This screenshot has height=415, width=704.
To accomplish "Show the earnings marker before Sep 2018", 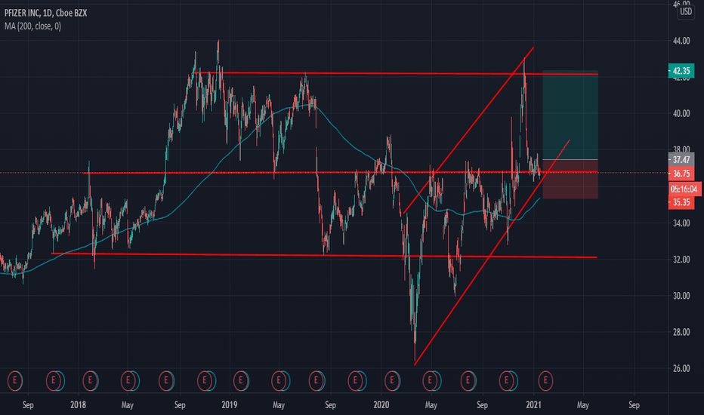I will (x=167, y=381).
